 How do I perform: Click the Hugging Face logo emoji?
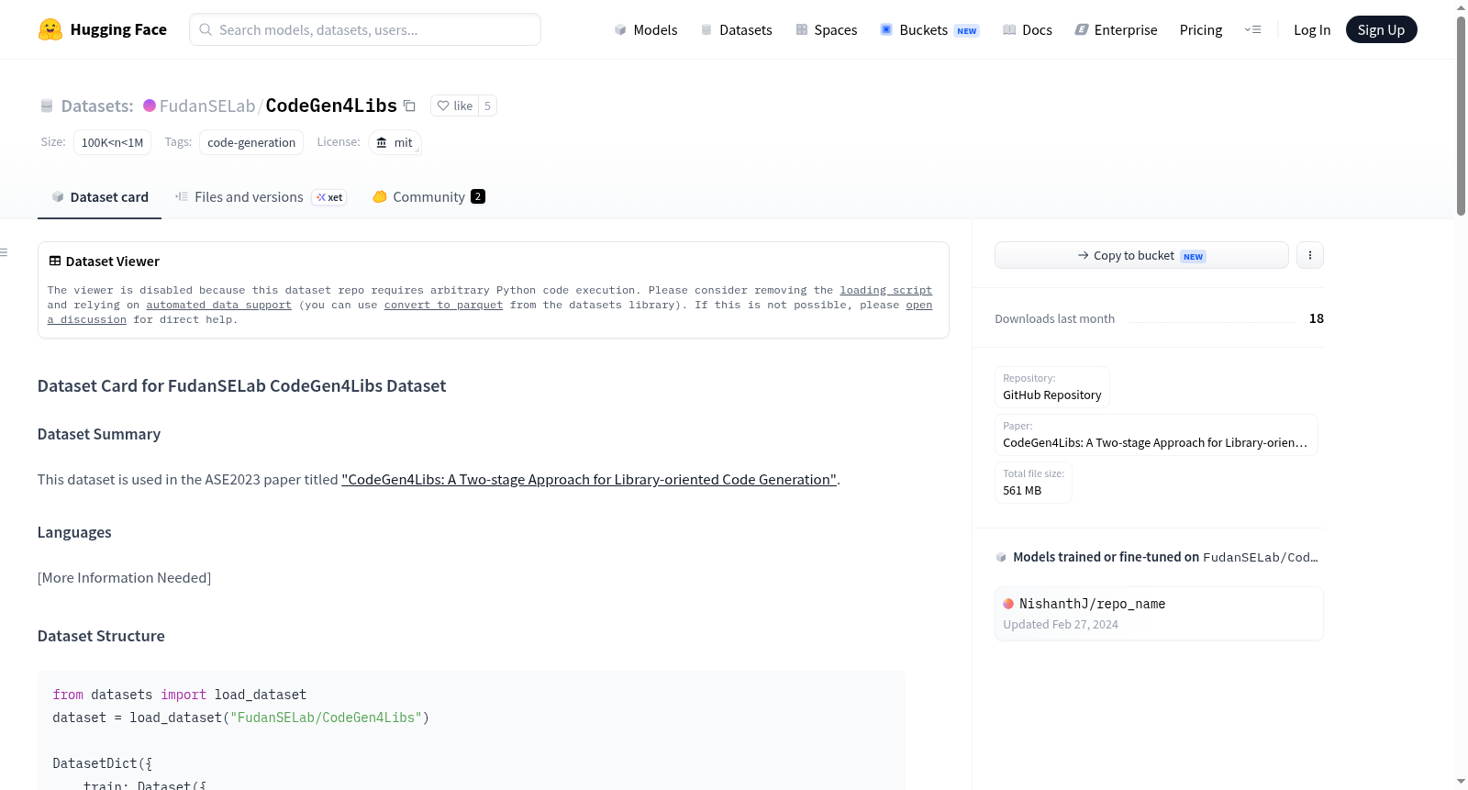pyautogui.click(x=50, y=29)
